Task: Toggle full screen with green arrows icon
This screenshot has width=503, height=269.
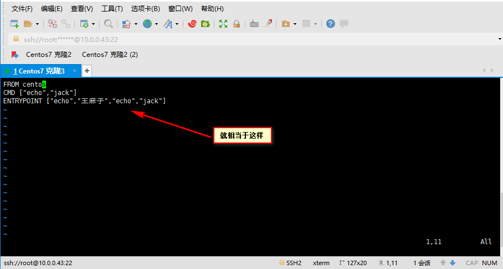Action: click(x=223, y=24)
